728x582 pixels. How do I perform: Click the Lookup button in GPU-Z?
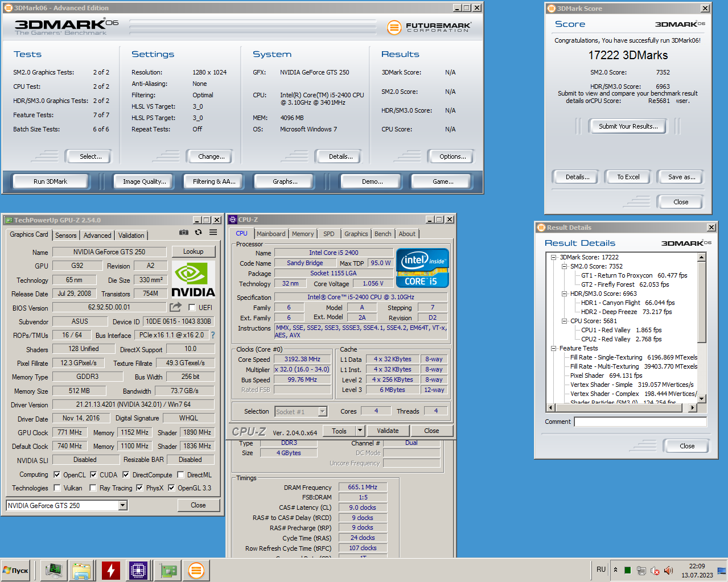pyautogui.click(x=194, y=251)
